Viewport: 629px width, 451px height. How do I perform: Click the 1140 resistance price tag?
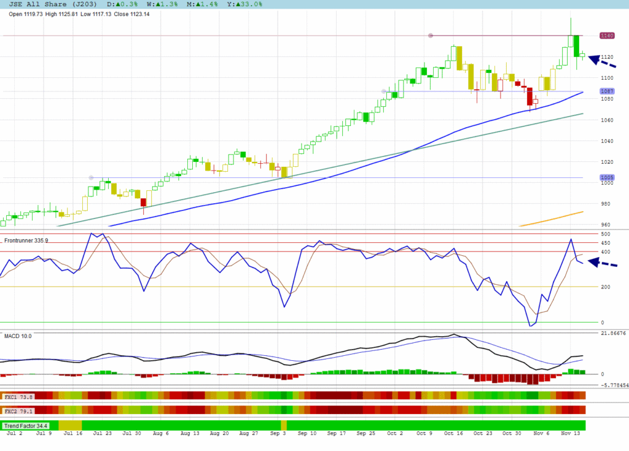click(x=607, y=36)
